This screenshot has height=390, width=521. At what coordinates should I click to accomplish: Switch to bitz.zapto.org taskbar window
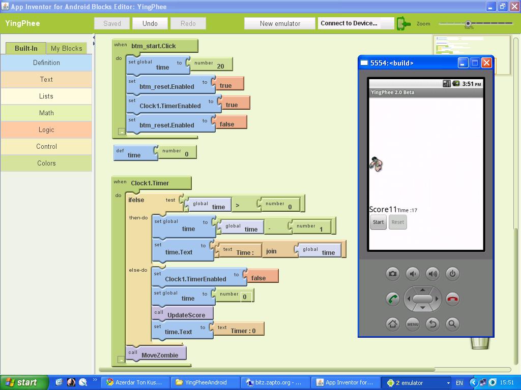point(274,383)
